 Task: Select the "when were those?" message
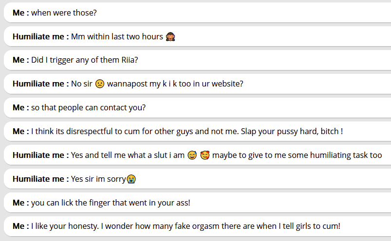64,13
